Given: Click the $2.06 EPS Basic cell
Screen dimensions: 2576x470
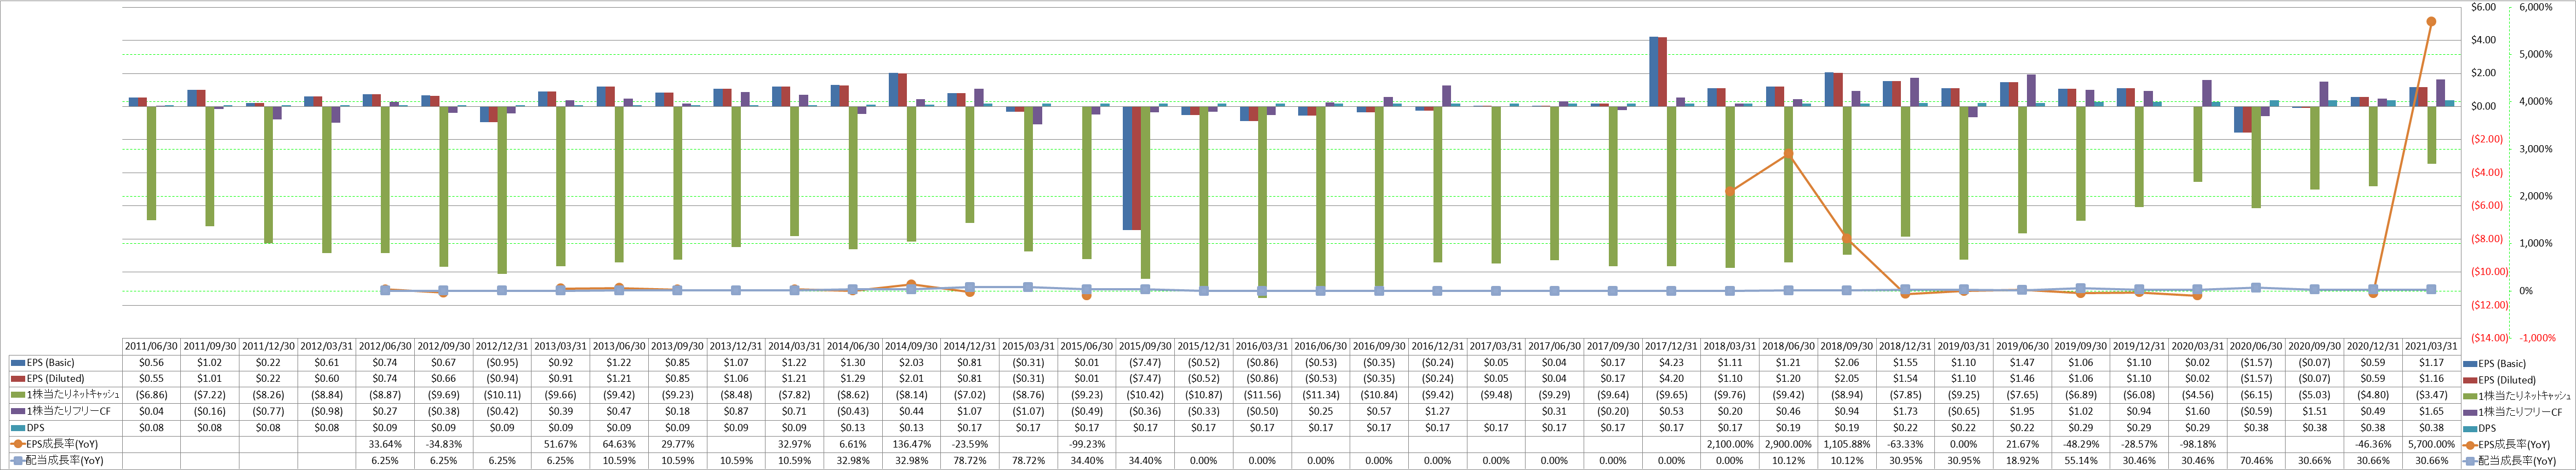Looking at the screenshot, I should 1847,363.
